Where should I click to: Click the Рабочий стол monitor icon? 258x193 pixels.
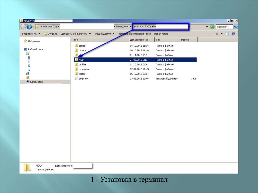coord(25,49)
